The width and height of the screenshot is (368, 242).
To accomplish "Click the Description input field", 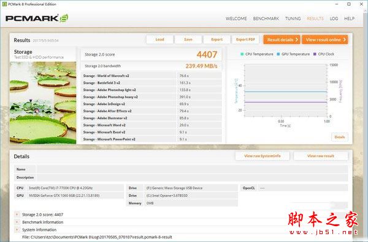I will pos(192,177).
